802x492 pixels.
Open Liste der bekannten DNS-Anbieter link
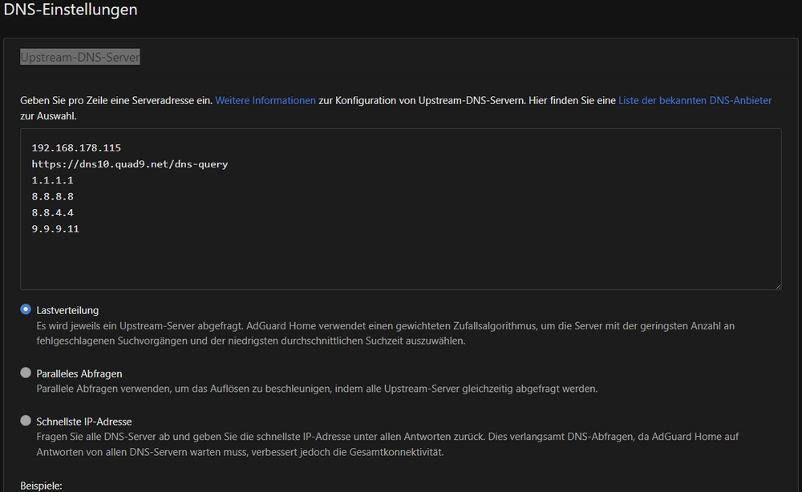pyautogui.click(x=695, y=101)
